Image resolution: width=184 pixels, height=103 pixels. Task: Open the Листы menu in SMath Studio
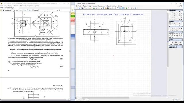[x=114, y=6]
